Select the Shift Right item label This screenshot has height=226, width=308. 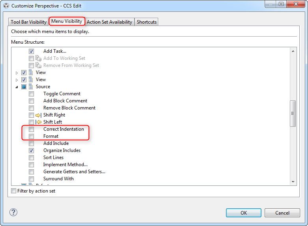(54, 115)
